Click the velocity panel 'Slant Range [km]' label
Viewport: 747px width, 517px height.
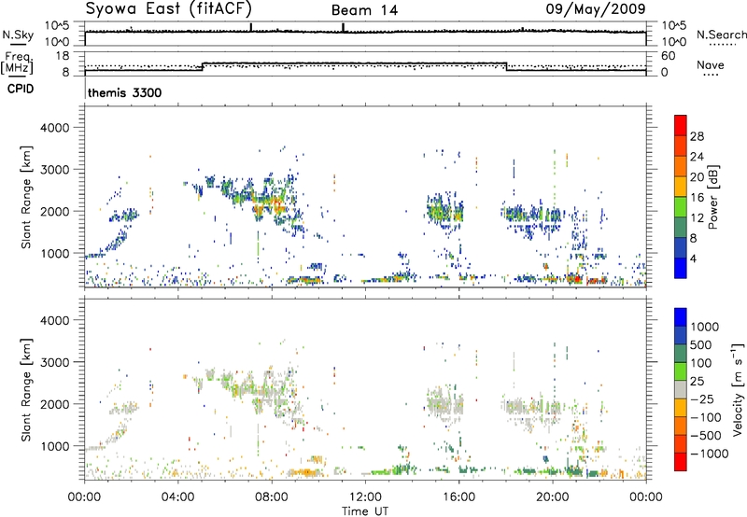point(26,390)
